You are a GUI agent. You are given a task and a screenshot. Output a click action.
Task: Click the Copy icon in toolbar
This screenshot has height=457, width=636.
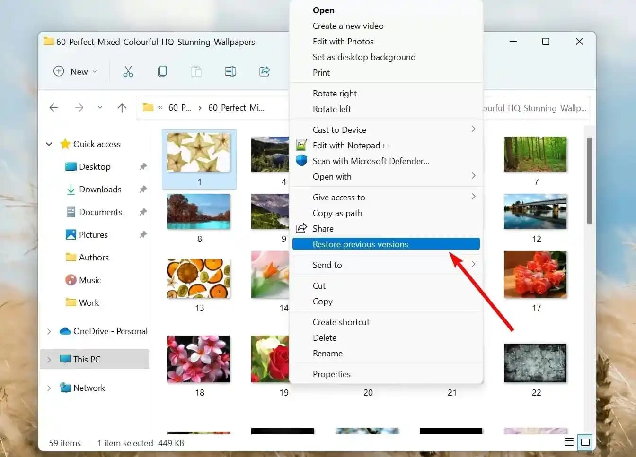[x=162, y=71]
